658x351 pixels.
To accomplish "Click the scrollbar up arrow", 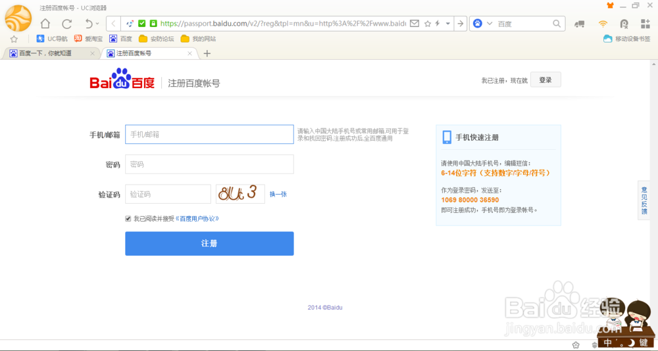I will click(x=654, y=64).
